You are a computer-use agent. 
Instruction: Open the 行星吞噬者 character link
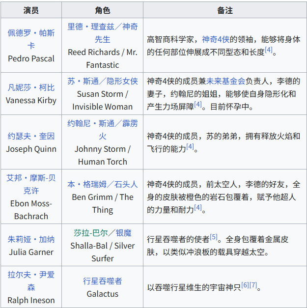103,281
